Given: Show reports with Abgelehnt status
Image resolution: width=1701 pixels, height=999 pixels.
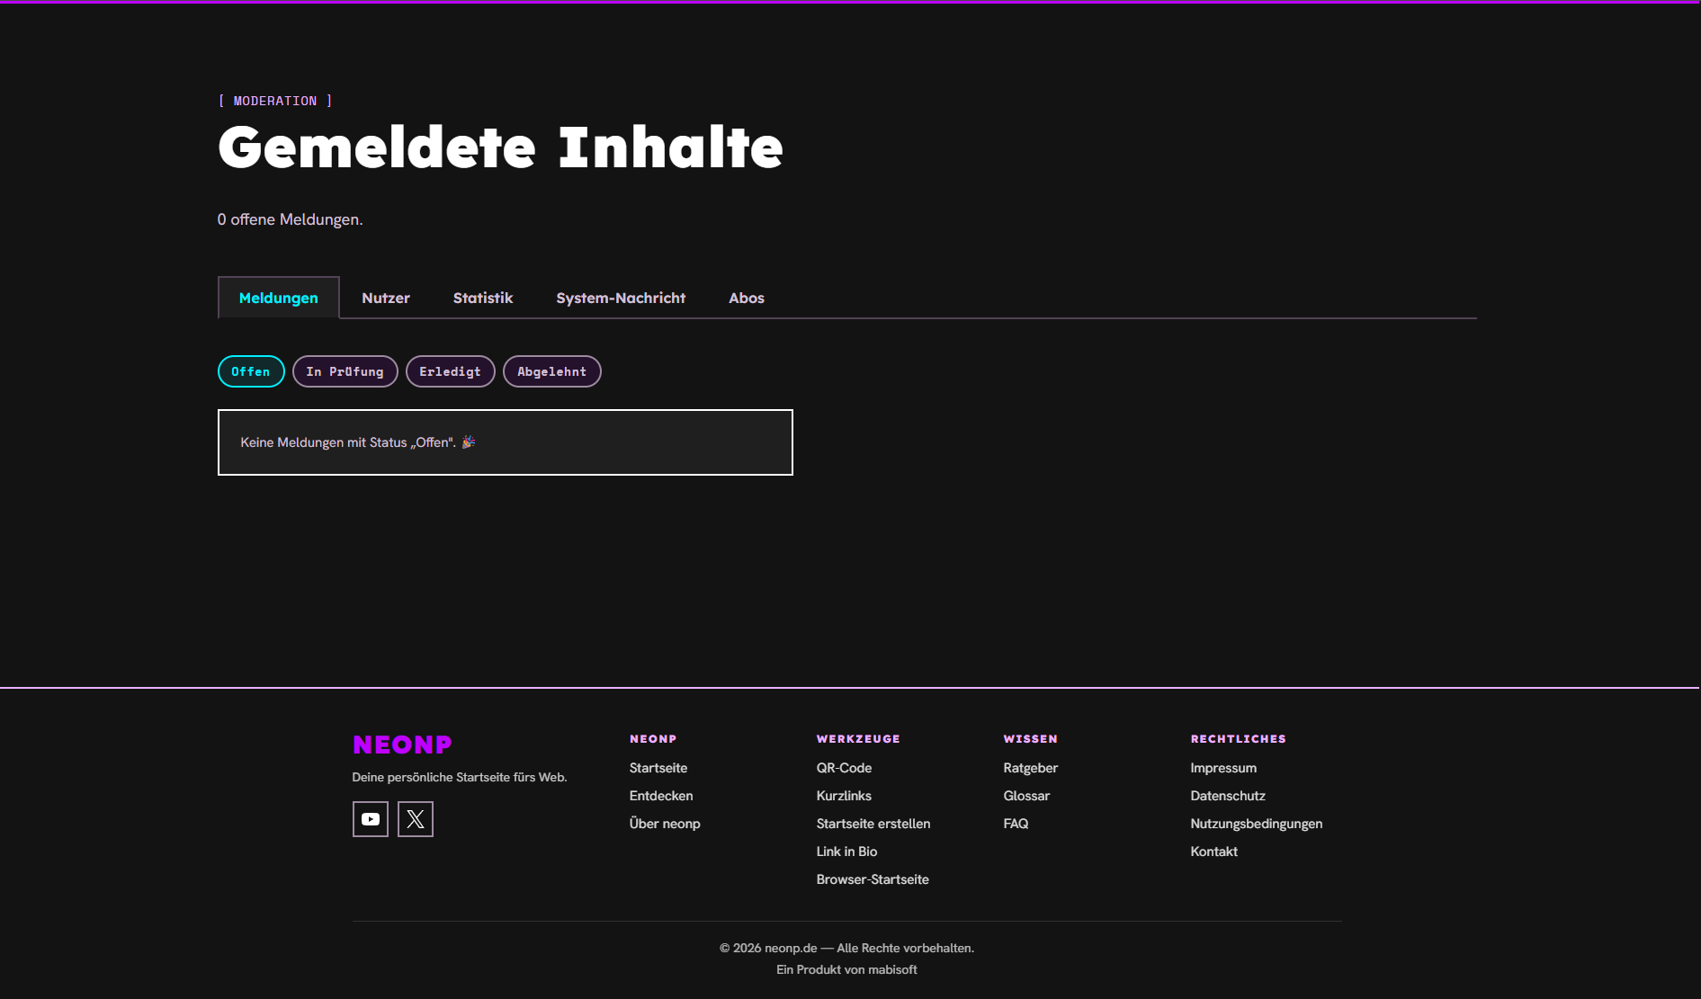Looking at the screenshot, I should point(552,371).
